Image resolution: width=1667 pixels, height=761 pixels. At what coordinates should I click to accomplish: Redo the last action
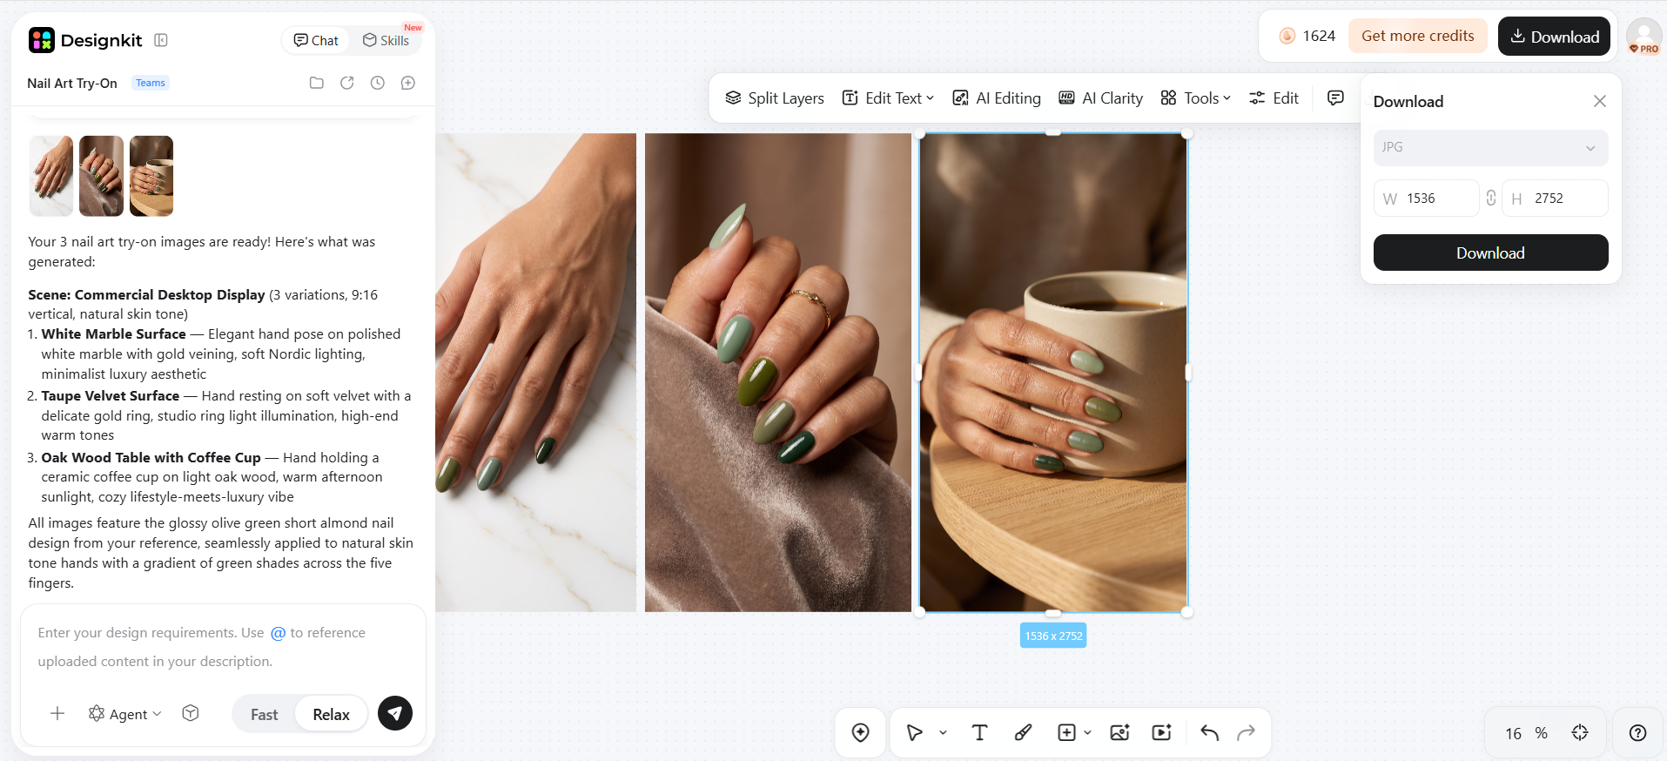click(1247, 732)
